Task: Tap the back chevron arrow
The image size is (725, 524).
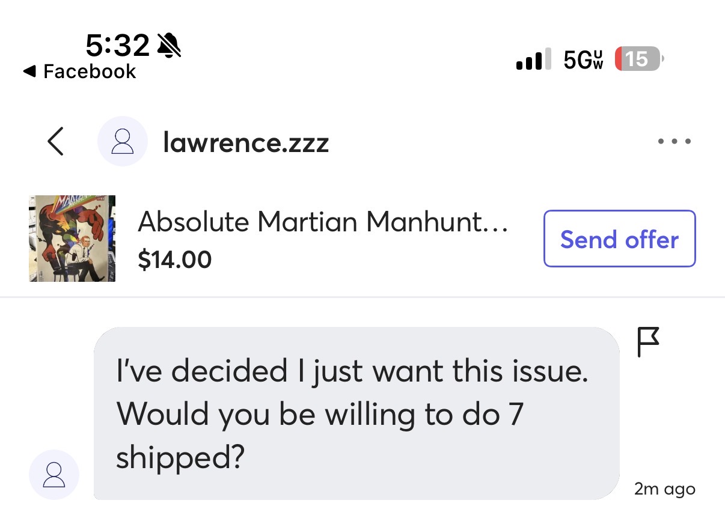Action: point(55,142)
